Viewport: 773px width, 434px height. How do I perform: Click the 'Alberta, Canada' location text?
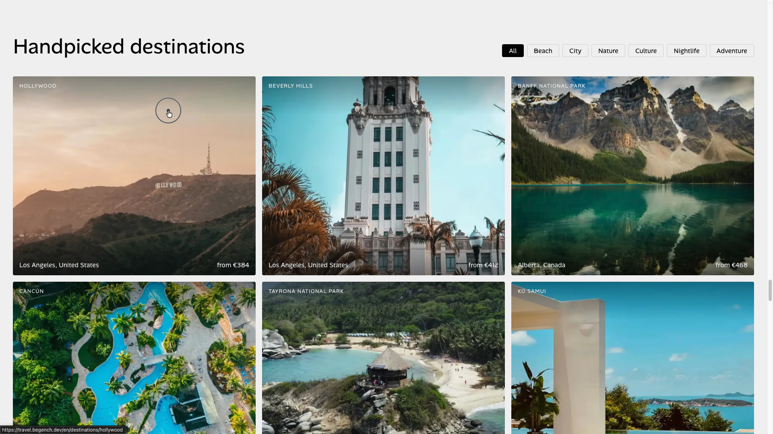[x=541, y=265]
